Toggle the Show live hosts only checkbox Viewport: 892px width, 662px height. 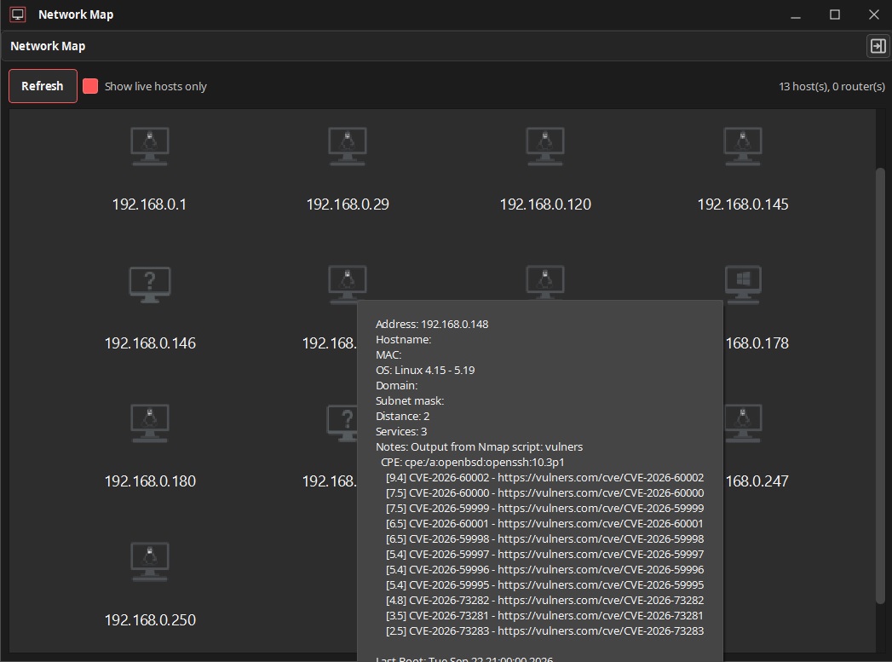tap(90, 86)
